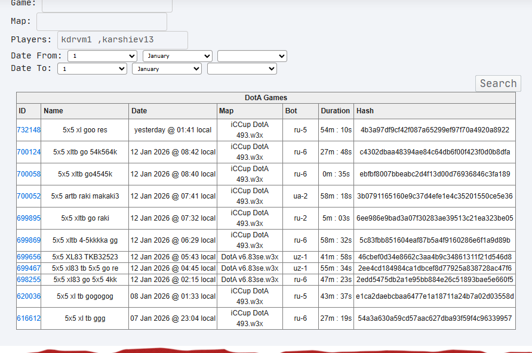532x353 pixels.
Task: Select game name '5x5 xl83 go 5x5 4kk'
Action: 85,280
